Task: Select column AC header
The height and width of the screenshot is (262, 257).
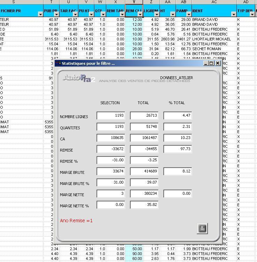Action: pos(214,2)
